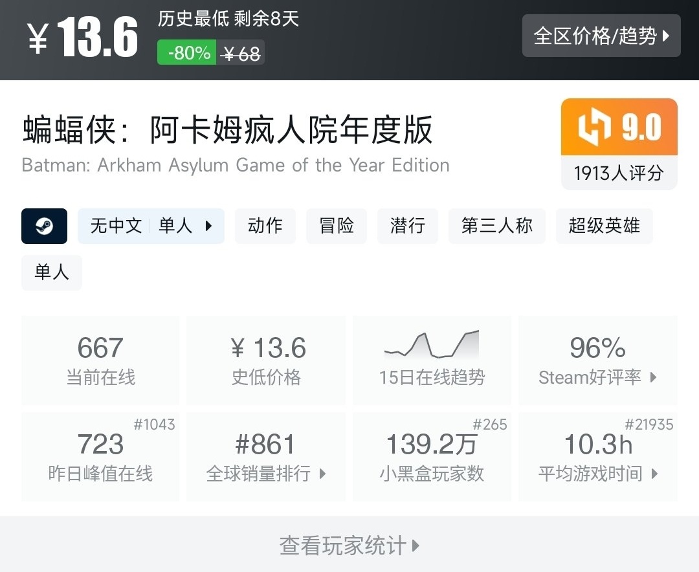Open the 9.0 Heybox score badge
Image resolution: width=699 pixels, height=572 pixels.
[619, 127]
